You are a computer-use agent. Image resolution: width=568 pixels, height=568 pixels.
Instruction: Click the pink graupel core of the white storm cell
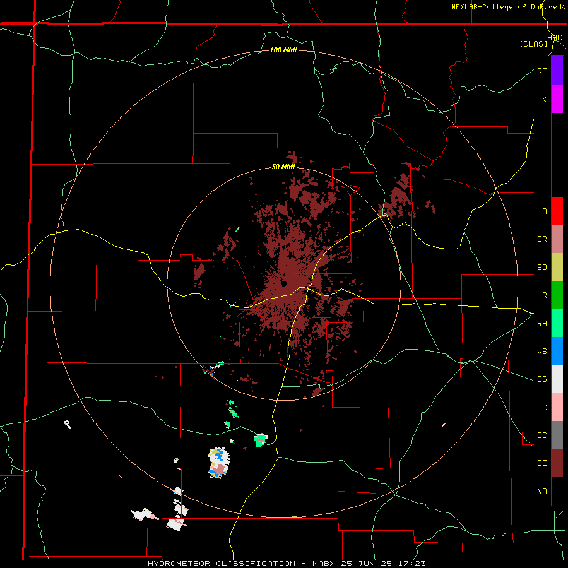tap(219, 469)
